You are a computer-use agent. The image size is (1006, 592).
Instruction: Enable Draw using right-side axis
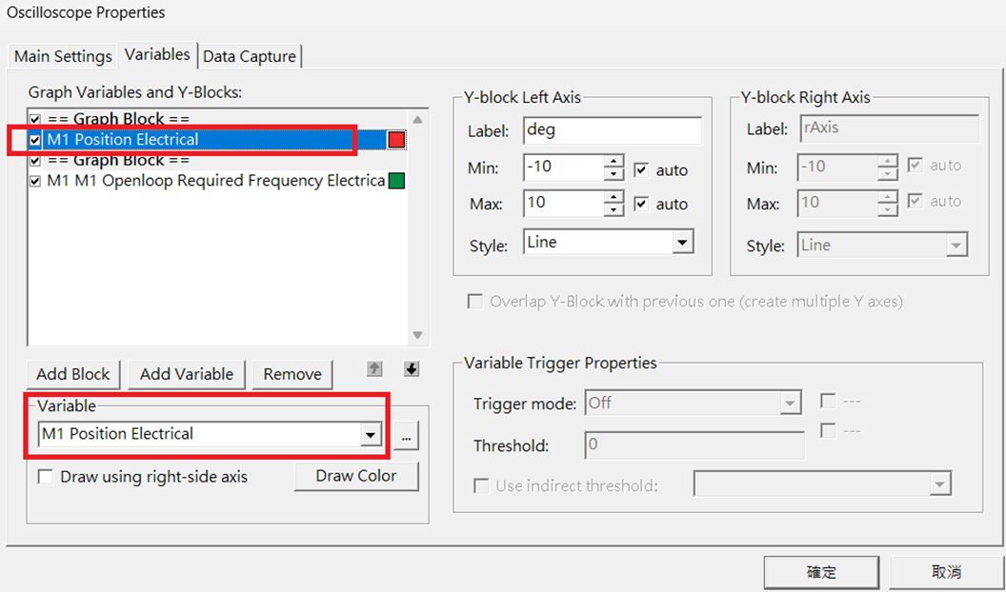coord(46,477)
